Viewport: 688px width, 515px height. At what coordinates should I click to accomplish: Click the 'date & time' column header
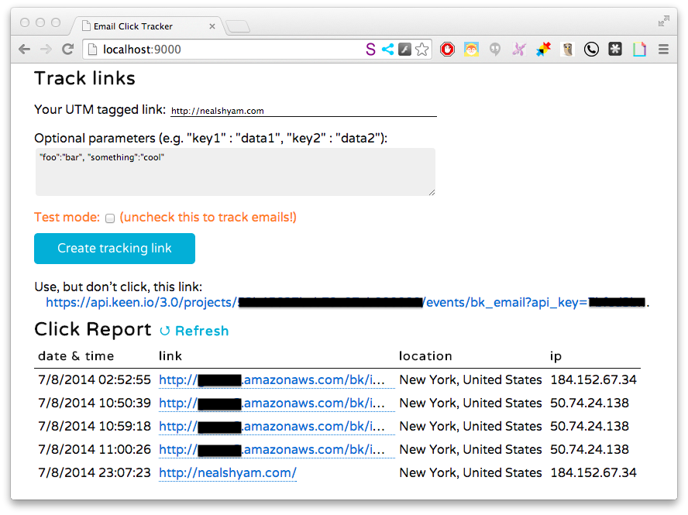(x=76, y=355)
